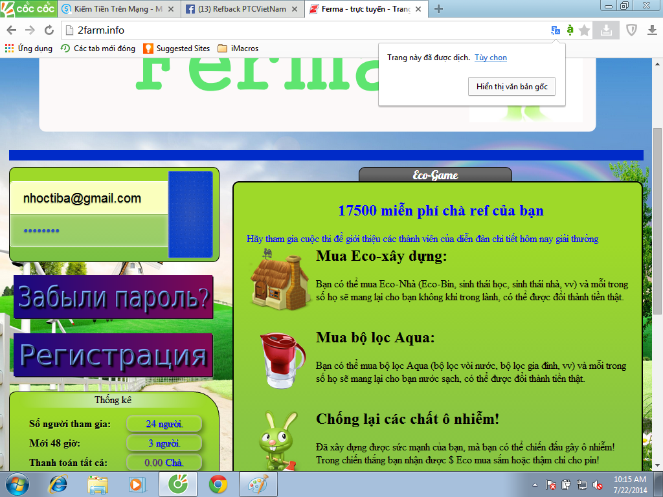
Task: Launch Google Chrome from the taskbar
Action: point(218,484)
